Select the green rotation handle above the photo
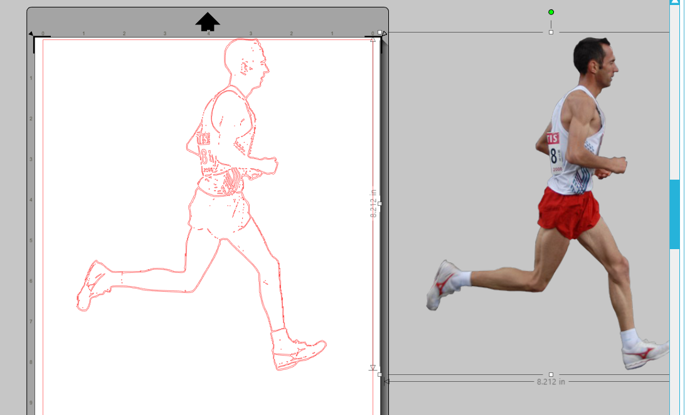Screen dimensions: 685x415 click(551, 11)
